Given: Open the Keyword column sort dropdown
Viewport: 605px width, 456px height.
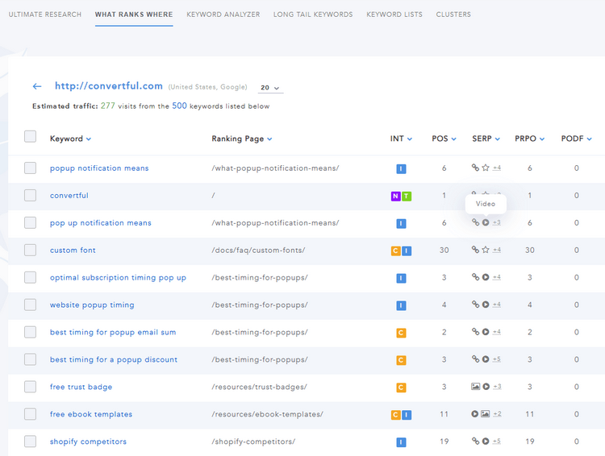Looking at the screenshot, I should point(89,139).
